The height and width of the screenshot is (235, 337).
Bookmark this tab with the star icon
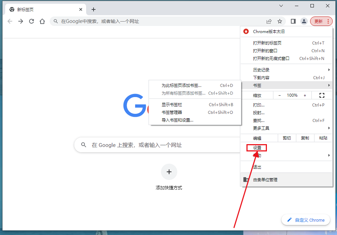[x=280, y=21]
